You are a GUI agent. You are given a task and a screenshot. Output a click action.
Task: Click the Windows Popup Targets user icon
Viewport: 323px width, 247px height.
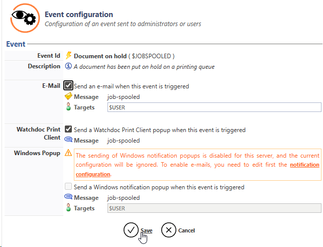69,208
